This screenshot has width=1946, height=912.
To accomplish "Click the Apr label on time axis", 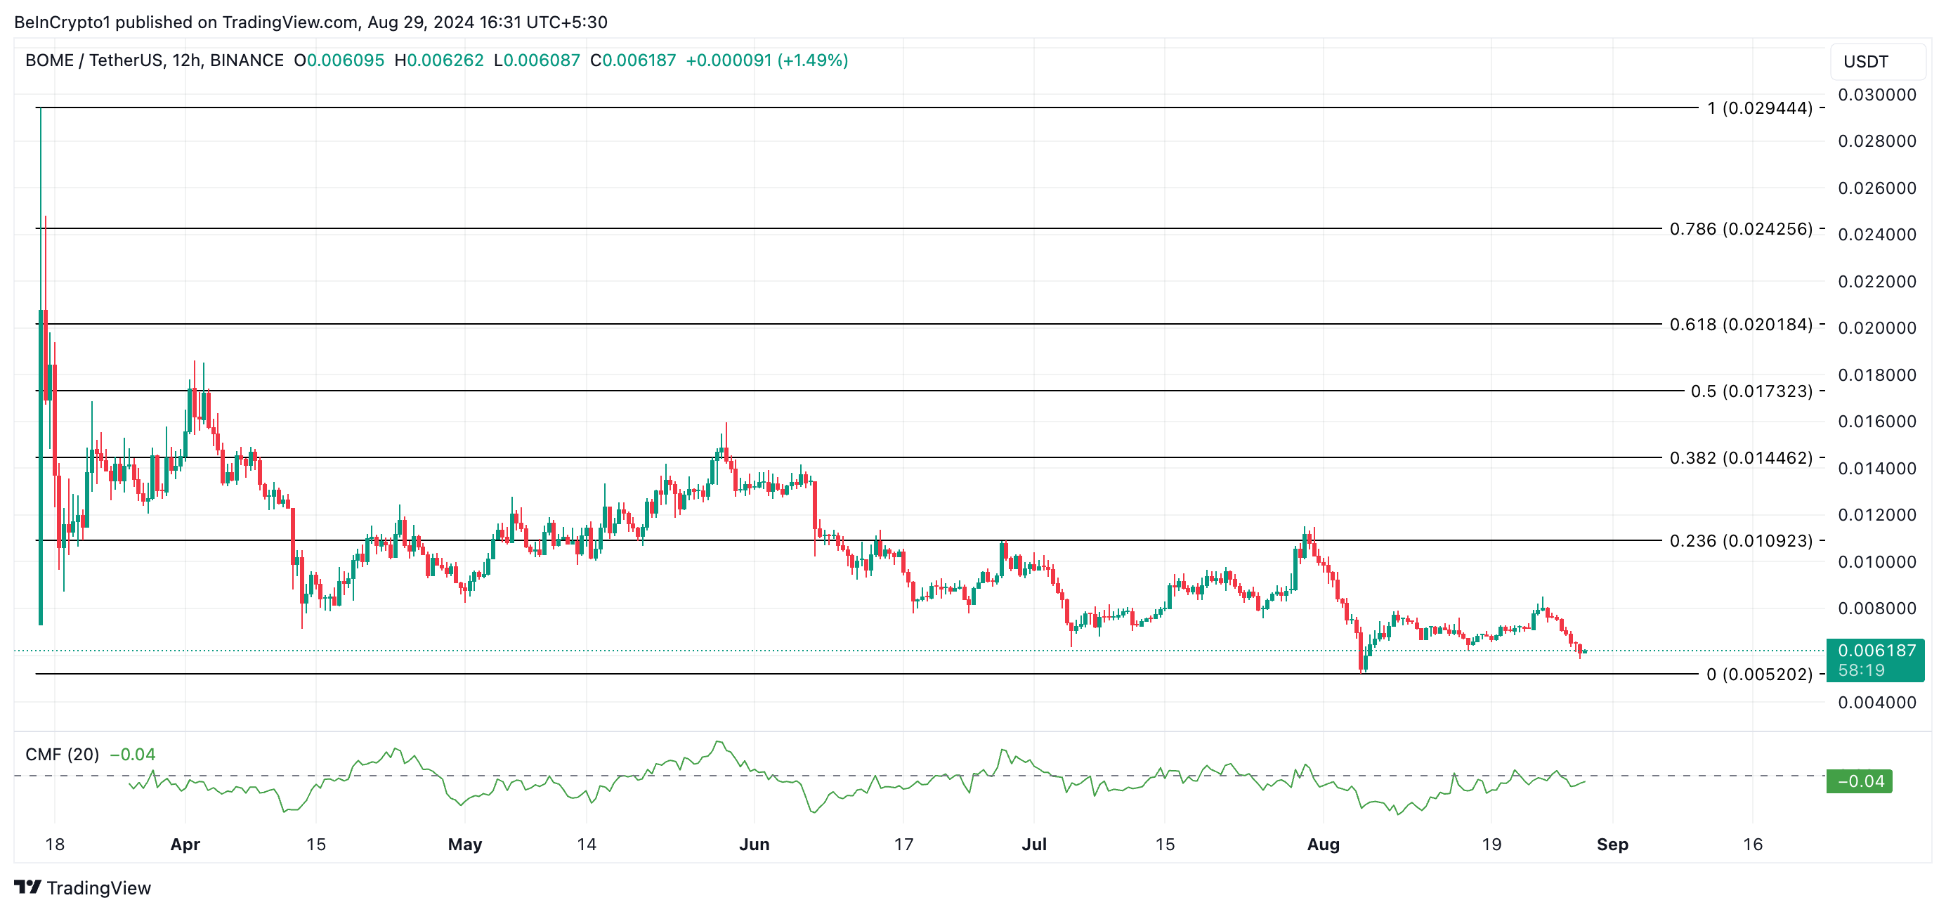I will [x=185, y=844].
